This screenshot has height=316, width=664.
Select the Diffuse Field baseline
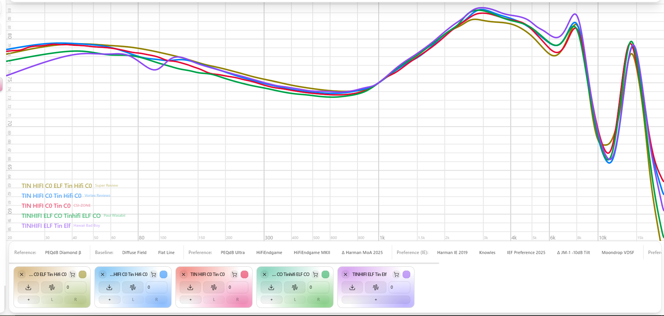point(134,252)
